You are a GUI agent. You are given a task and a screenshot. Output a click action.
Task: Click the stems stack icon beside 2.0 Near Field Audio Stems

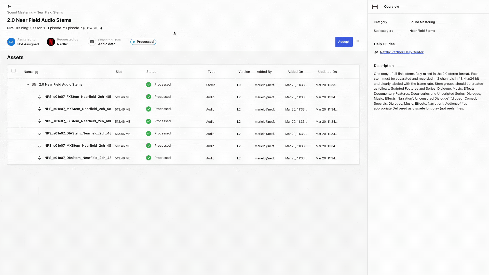pos(34,84)
